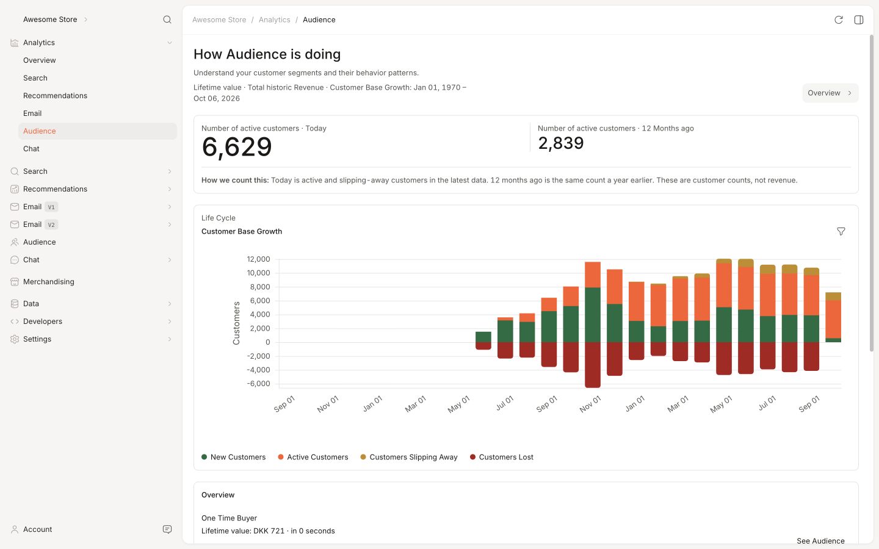Click the envelope icon for Email v2
The height and width of the screenshot is (549, 879).
click(x=15, y=224)
